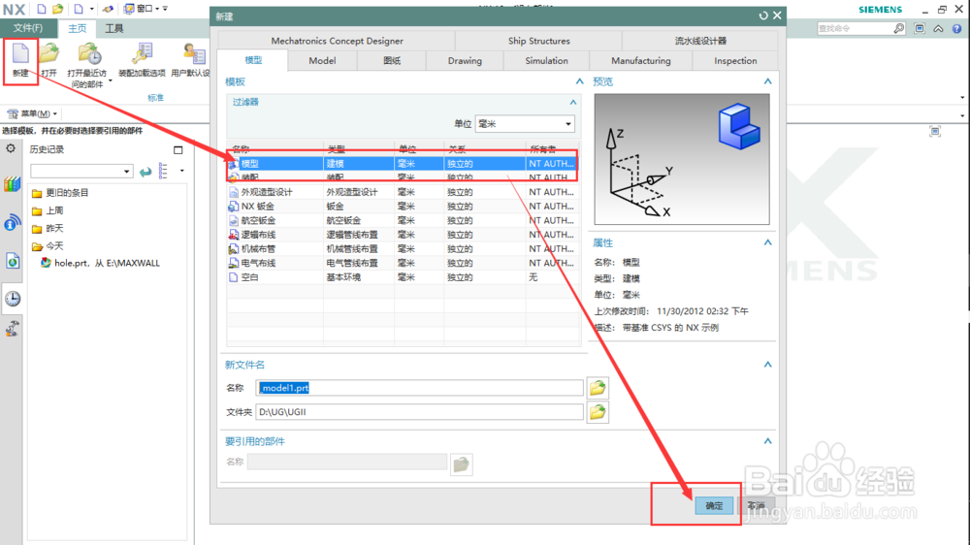Select the 主页 home ribbon tab

[78, 28]
